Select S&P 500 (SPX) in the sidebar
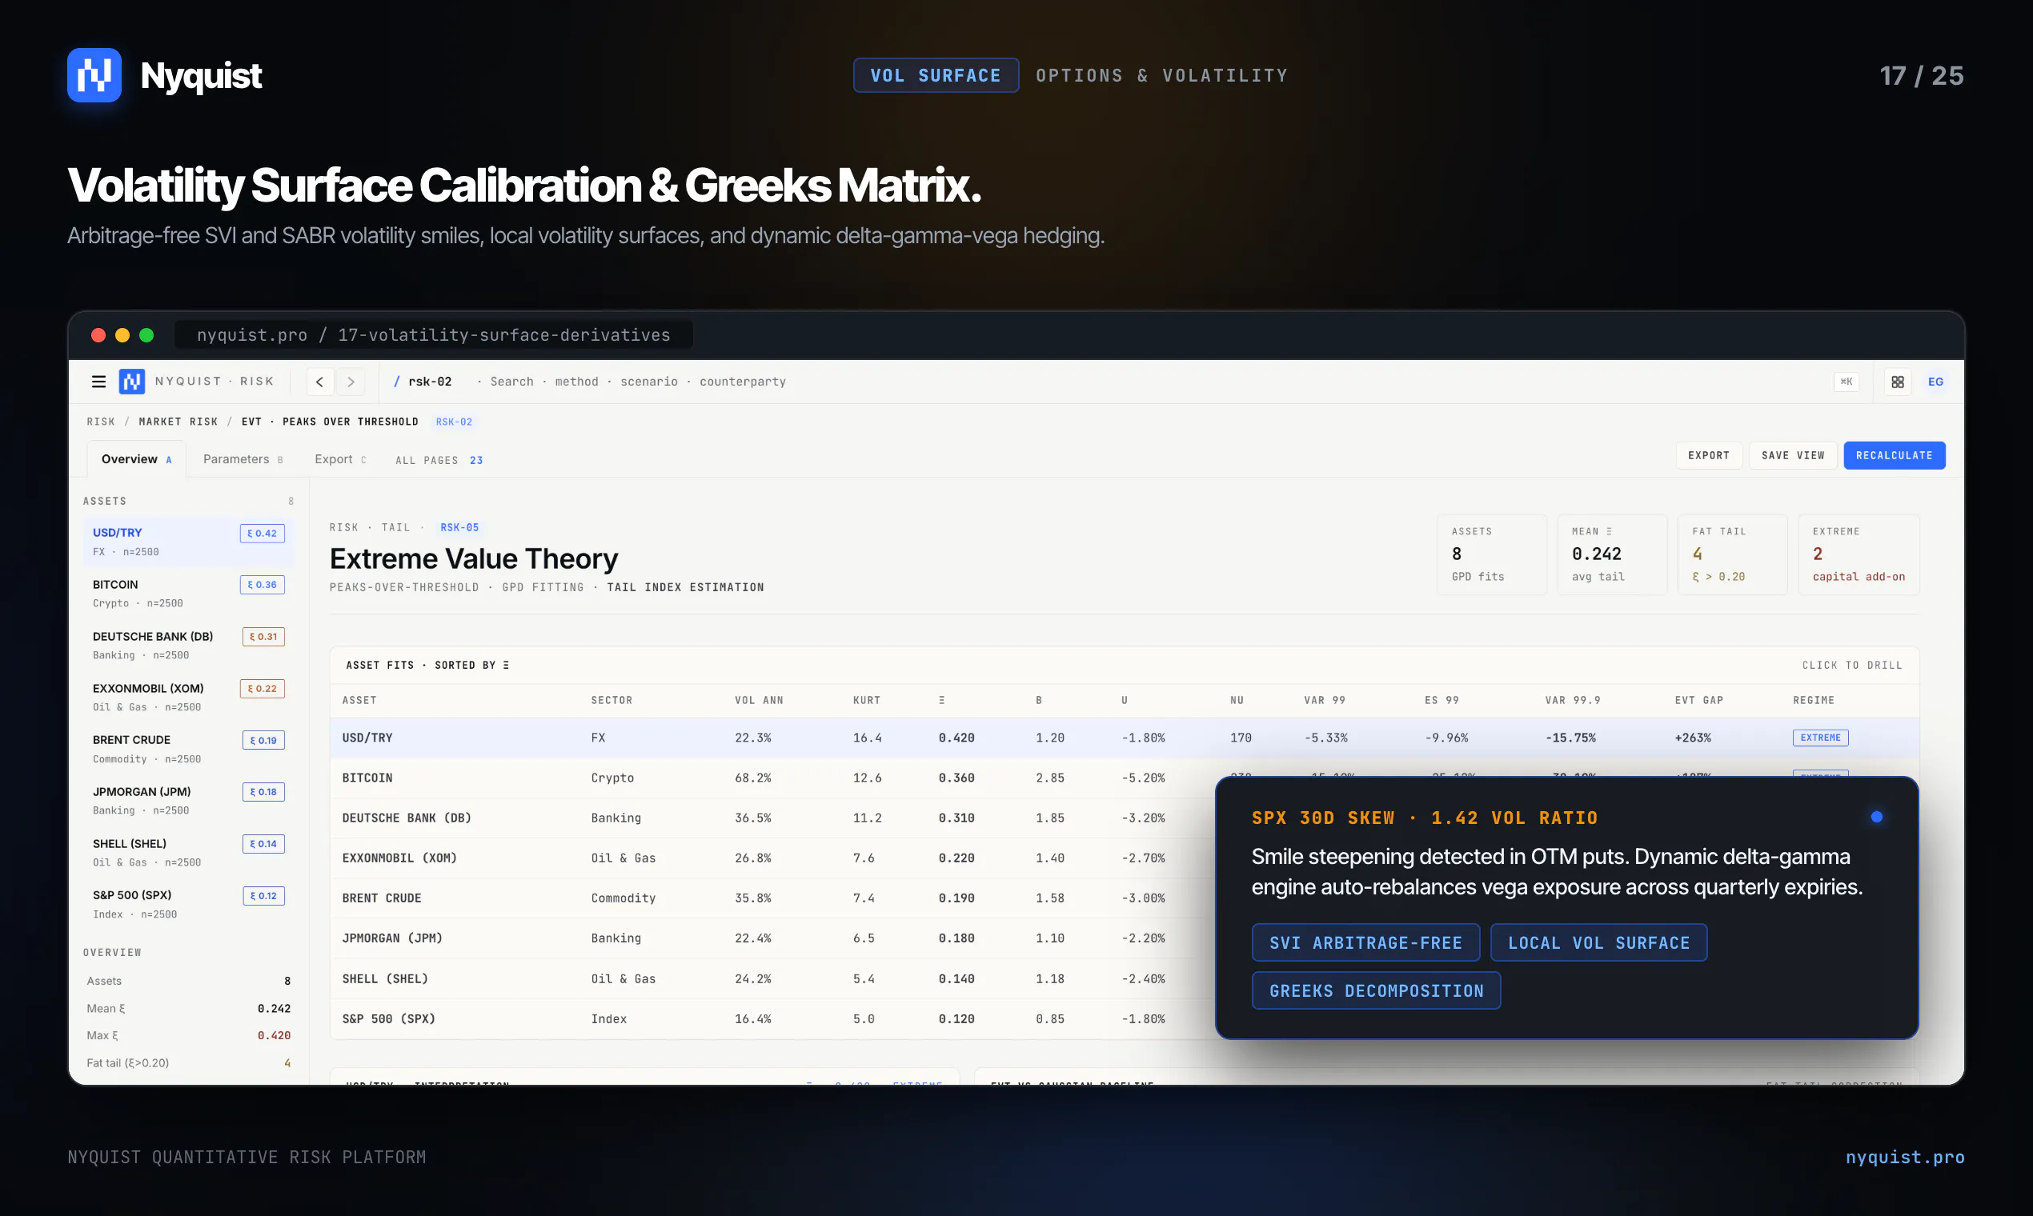2033x1216 pixels. click(189, 904)
